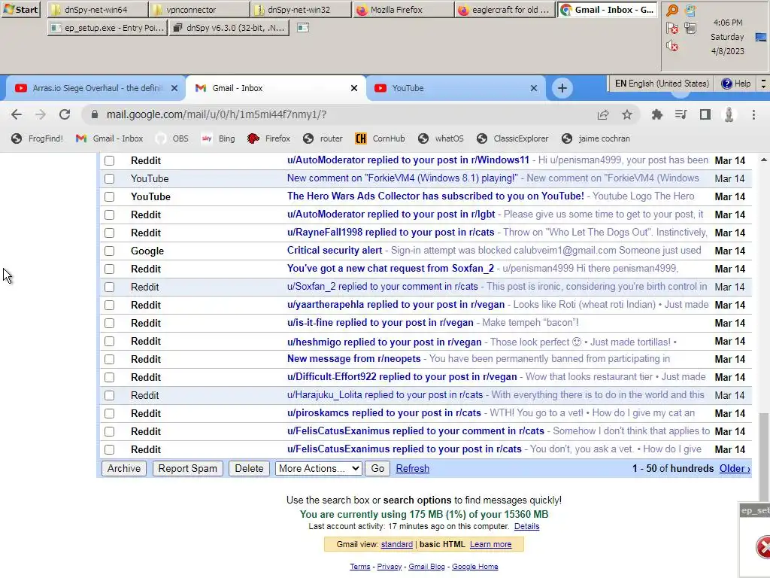Viewport: 770px width, 578px height.
Task: Open the EN English language selector
Action: [662, 84]
